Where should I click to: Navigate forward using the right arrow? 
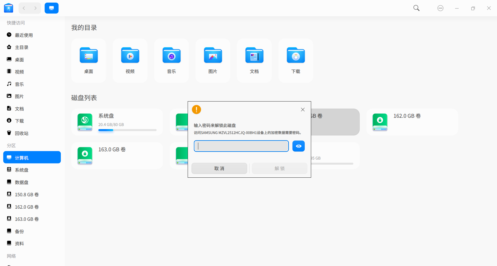tap(36, 8)
